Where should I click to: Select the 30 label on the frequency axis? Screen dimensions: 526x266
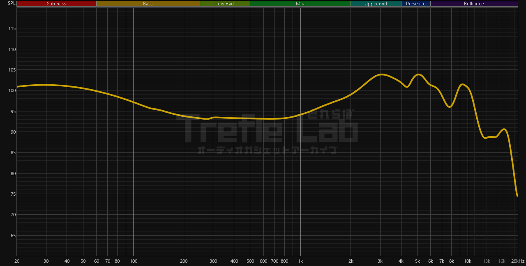[x=46, y=261]
